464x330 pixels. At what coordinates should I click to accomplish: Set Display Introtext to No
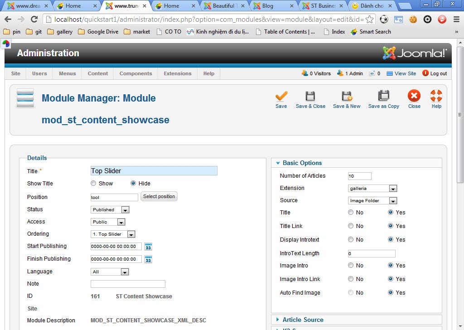351,240
